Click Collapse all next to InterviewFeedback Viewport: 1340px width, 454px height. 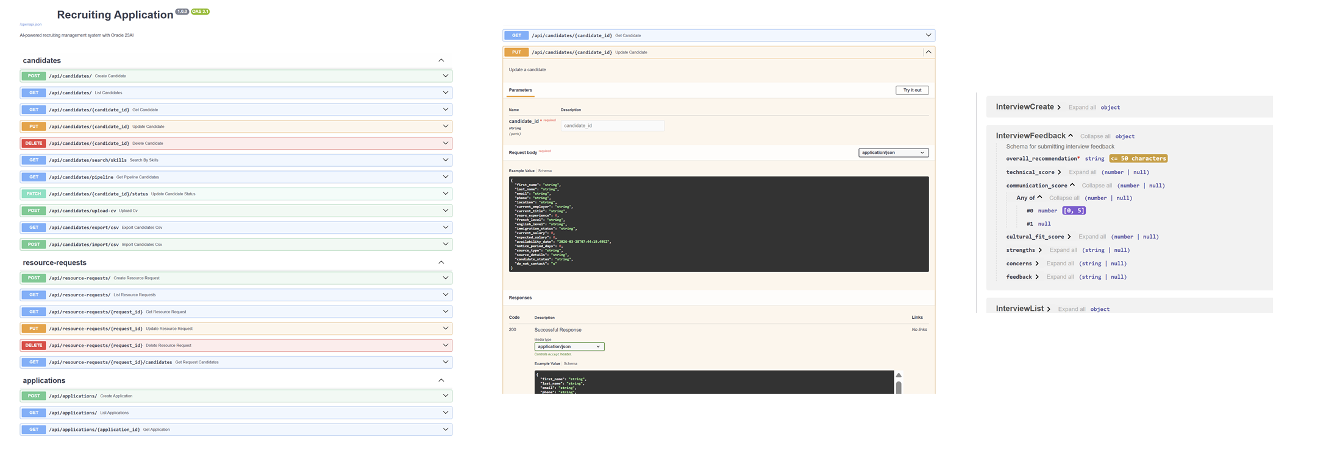[1095, 136]
